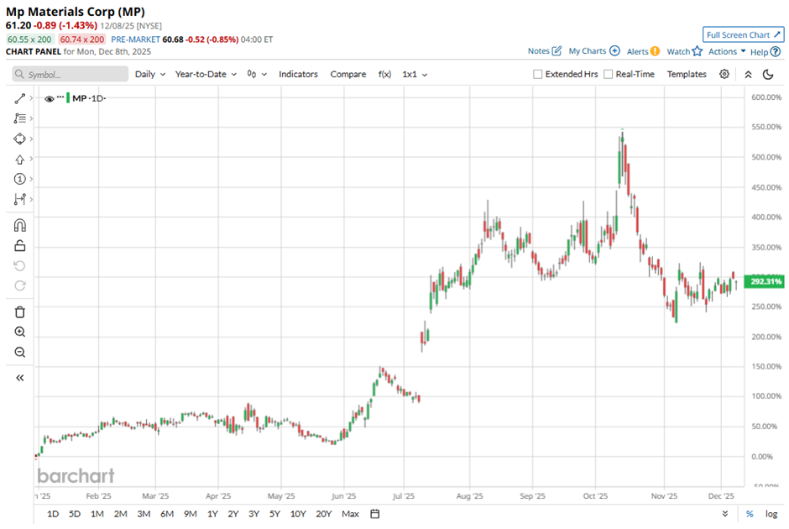Open the Indicators menu
The image size is (789, 529).
coord(298,74)
